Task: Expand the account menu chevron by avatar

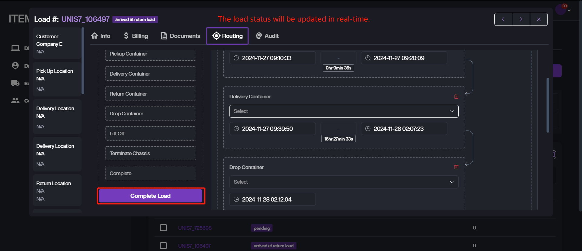Action: pyautogui.click(x=569, y=11)
